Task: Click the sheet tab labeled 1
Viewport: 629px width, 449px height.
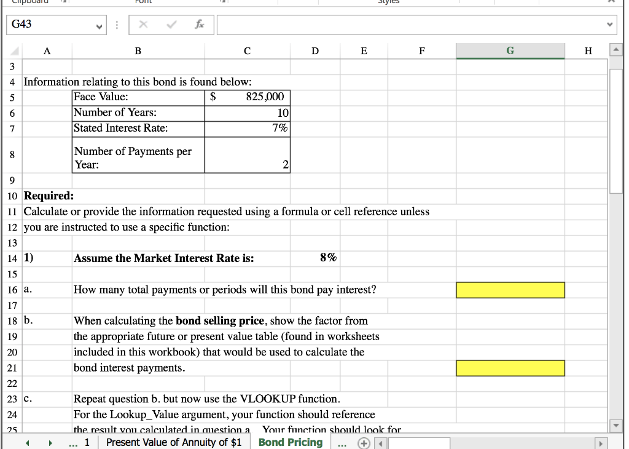Action: 87,442
